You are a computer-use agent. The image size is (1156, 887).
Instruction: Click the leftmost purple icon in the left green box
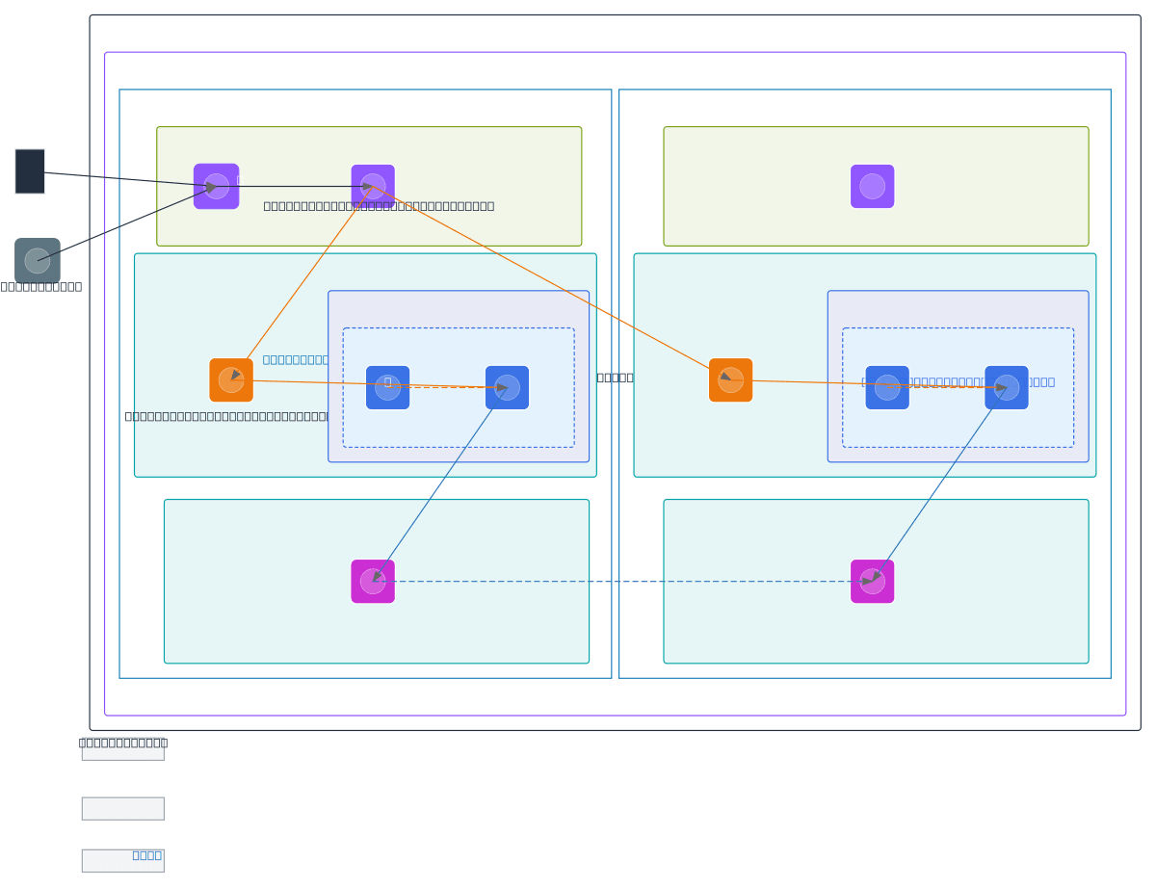coord(217,186)
